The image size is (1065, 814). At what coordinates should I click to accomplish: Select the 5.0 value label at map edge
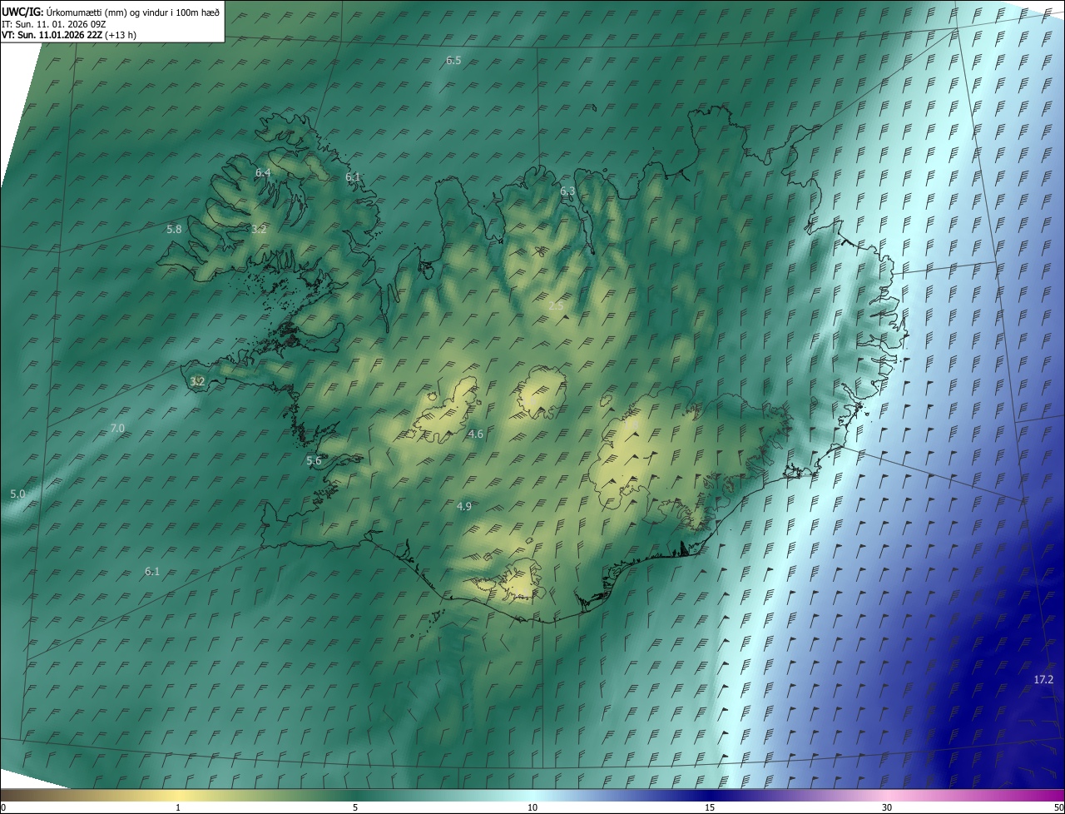pyautogui.click(x=17, y=494)
